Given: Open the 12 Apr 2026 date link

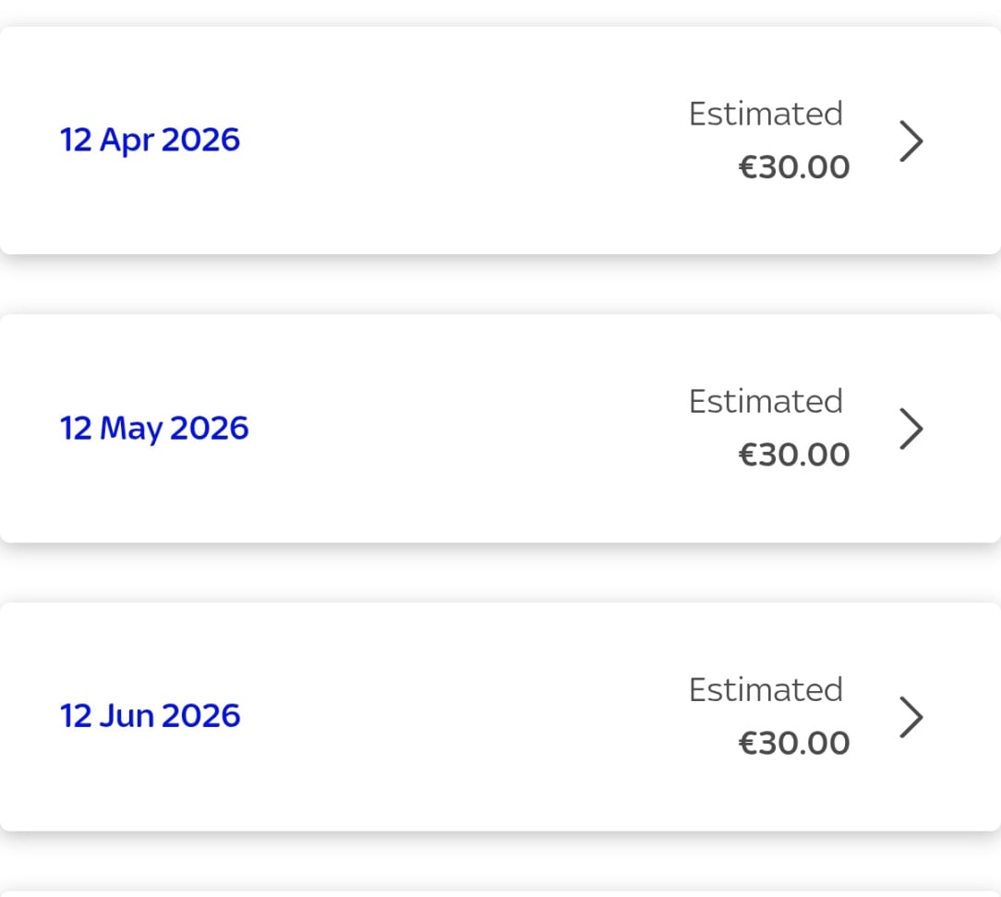Looking at the screenshot, I should (x=150, y=140).
